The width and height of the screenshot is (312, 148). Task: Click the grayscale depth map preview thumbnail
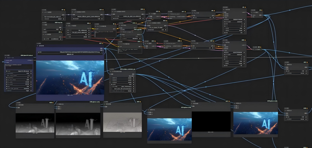click(x=35, y=122)
